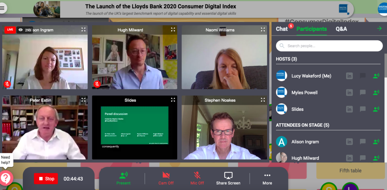Expand Peter Estlin's video to fullscreen
Image resolution: width=387 pixels, height=190 pixels.
coord(83,100)
